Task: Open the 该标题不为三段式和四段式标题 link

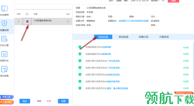Action: click(133, 21)
